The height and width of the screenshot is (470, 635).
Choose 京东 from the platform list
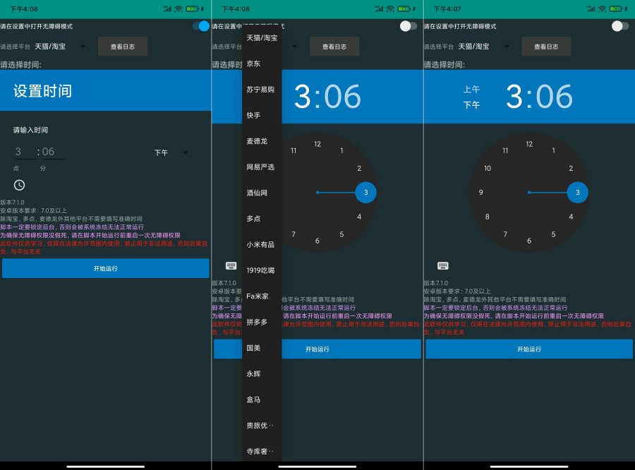(253, 64)
